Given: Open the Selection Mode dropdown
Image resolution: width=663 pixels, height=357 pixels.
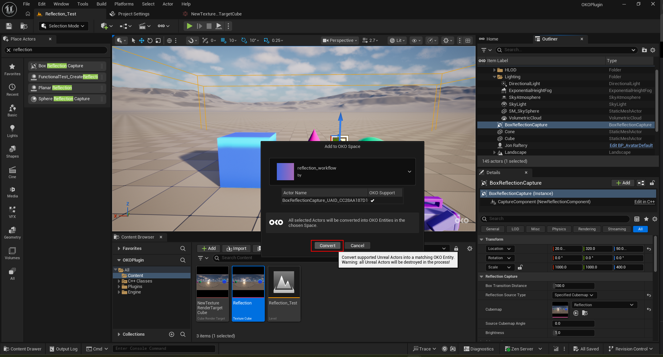Looking at the screenshot, I should 64,26.
